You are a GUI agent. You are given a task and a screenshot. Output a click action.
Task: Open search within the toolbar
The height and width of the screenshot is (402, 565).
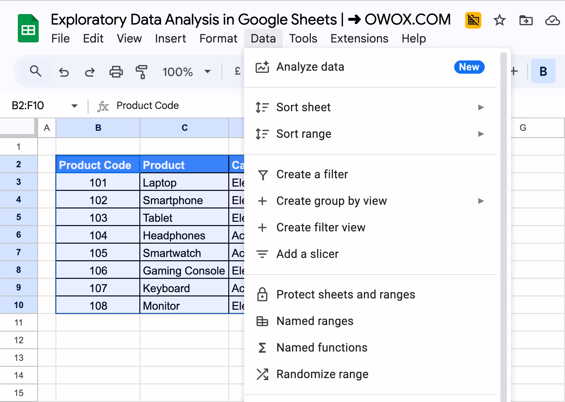36,71
